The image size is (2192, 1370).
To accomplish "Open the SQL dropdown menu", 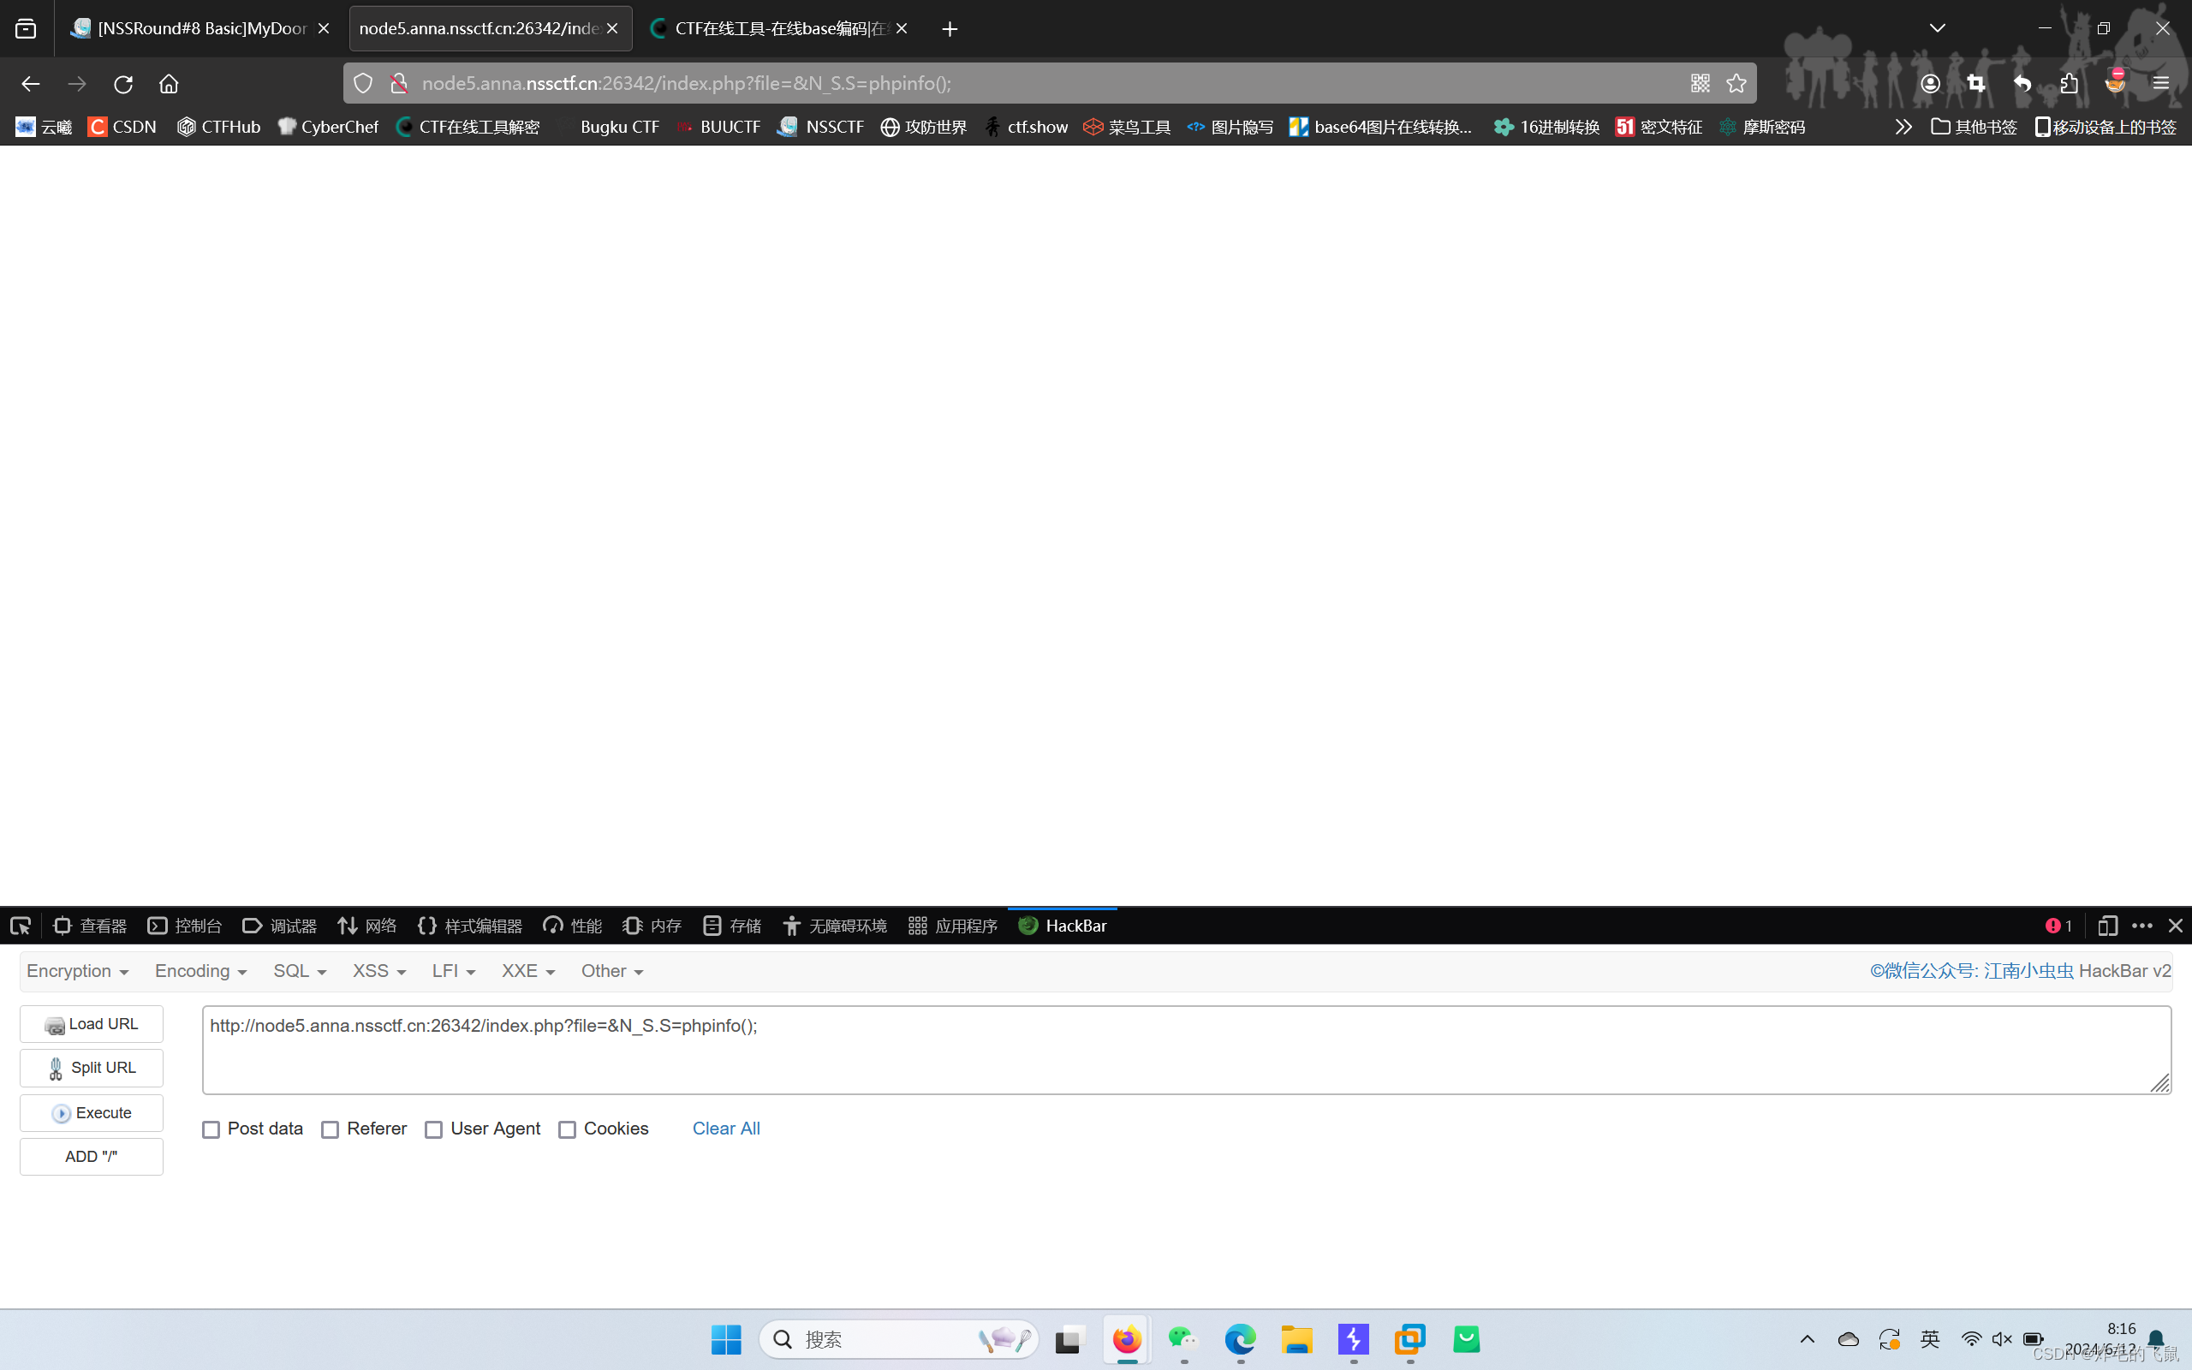I will [299, 970].
